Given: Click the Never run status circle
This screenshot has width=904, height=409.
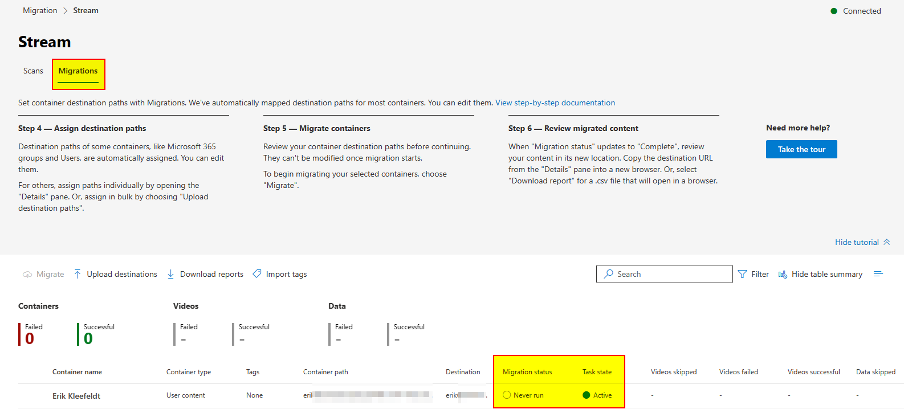Looking at the screenshot, I should click(507, 395).
